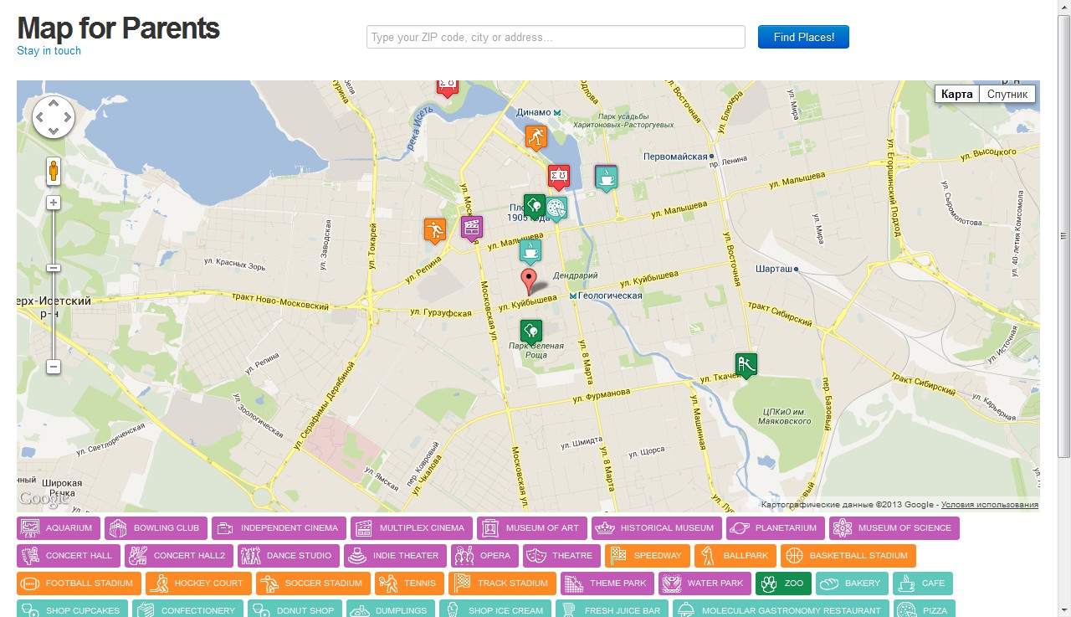1071x617 pixels.
Task: Select the teal cafe marker near Первомайская
Action: pyautogui.click(x=607, y=177)
